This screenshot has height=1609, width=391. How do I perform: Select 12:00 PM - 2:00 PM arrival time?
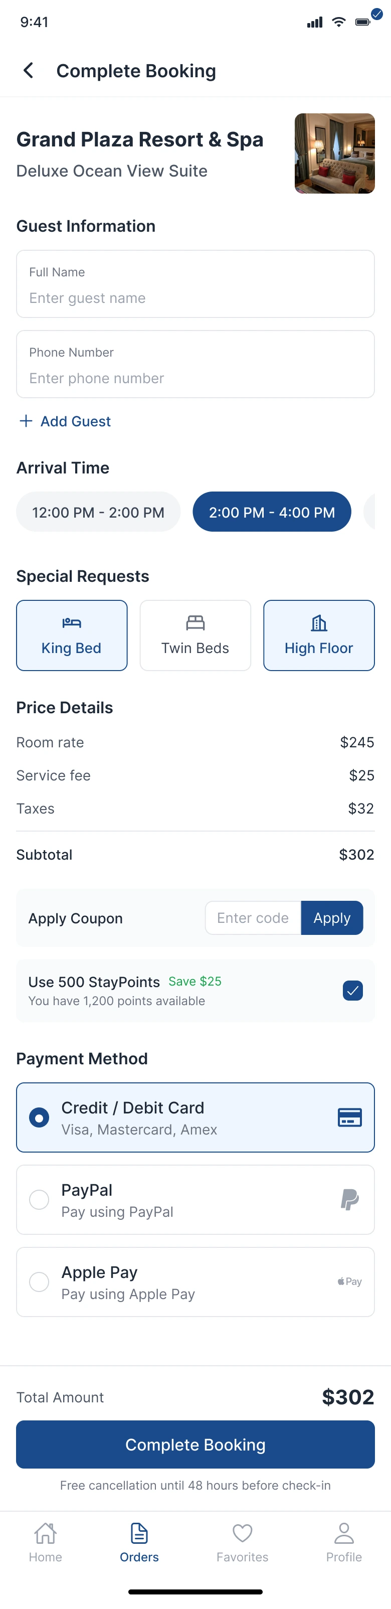[x=98, y=512]
